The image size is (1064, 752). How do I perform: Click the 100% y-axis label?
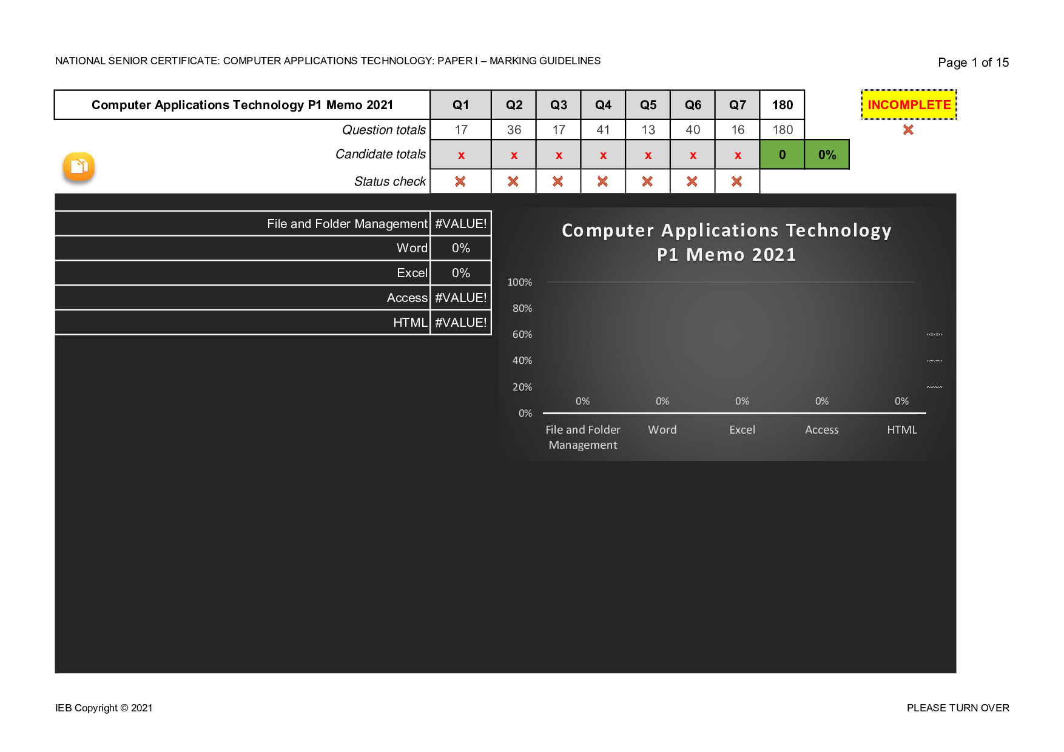coord(520,282)
